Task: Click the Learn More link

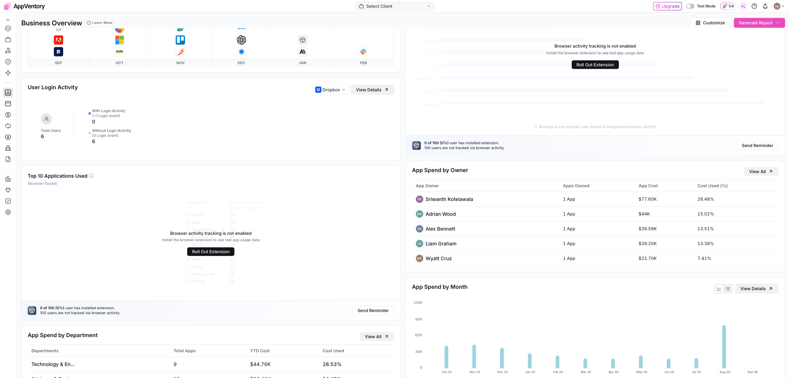Action: click(100, 23)
